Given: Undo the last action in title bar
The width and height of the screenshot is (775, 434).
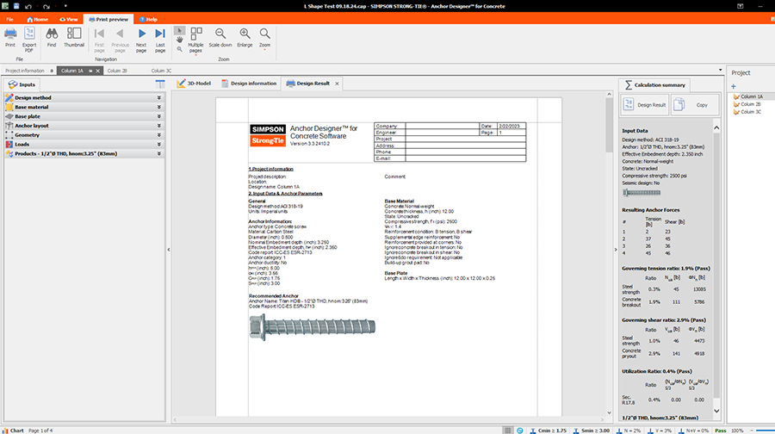Looking at the screenshot, I should coord(28,6).
